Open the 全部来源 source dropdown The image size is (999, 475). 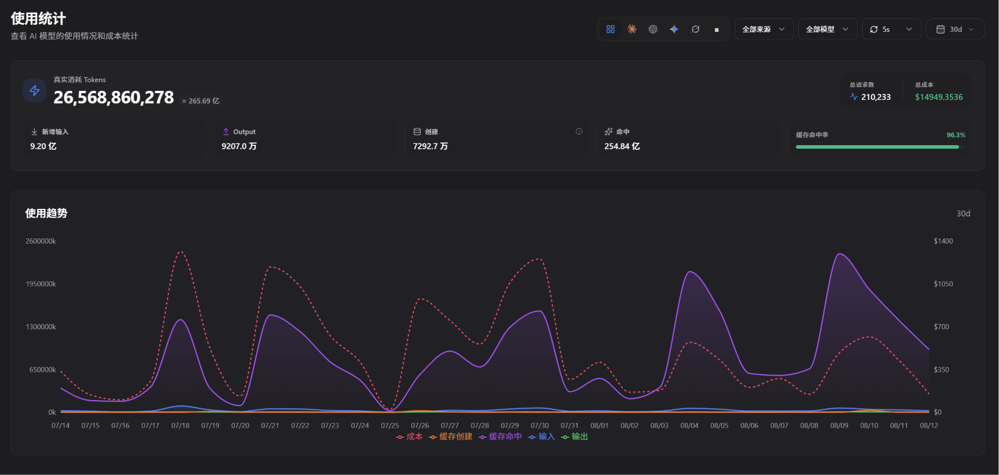764,29
